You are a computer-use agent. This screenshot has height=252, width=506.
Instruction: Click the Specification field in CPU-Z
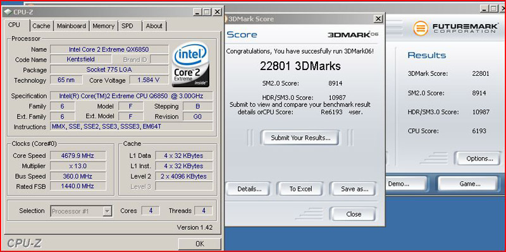132,96
